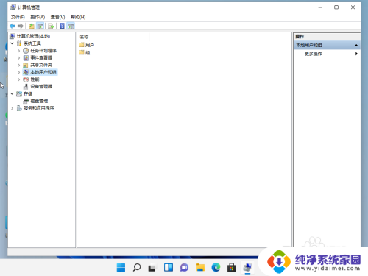Collapse the 存储 node chevron
This screenshot has width=368, height=276.
click(x=12, y=93)
